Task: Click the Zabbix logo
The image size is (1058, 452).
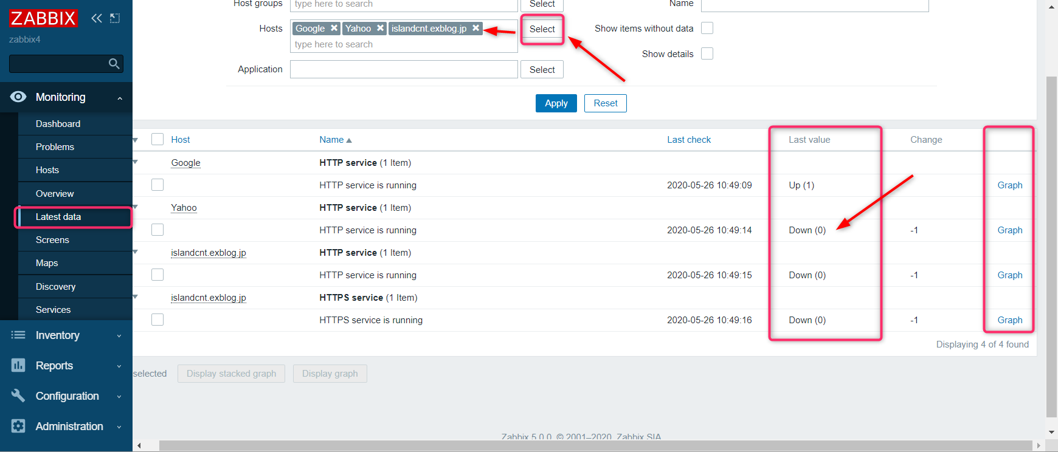Action: pyautogui.click(x=43, y=18)
